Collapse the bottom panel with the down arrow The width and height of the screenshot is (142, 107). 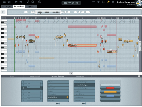pos(71,73)
